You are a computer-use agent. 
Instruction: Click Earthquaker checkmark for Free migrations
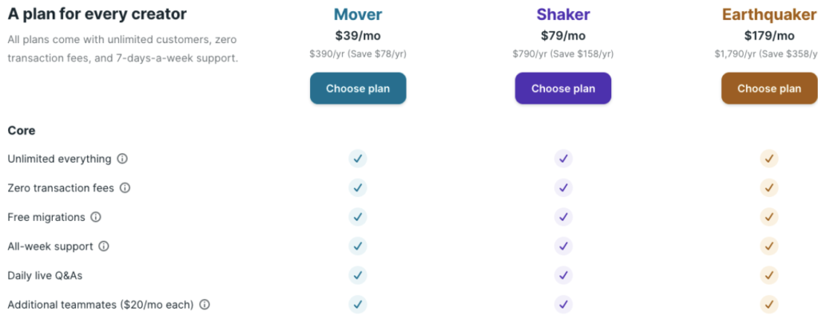(x=769, y=217)
